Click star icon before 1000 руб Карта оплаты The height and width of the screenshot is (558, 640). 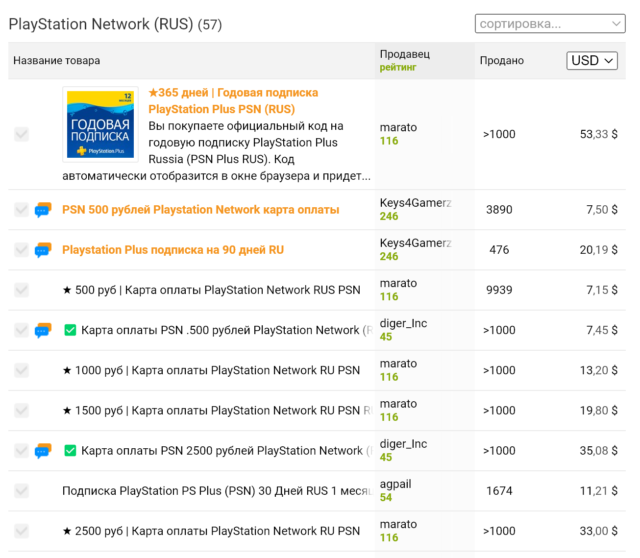coord(67,370)
